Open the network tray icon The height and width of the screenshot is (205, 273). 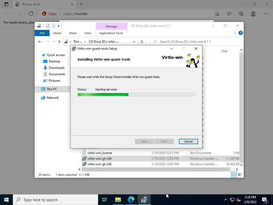[232, 200]
